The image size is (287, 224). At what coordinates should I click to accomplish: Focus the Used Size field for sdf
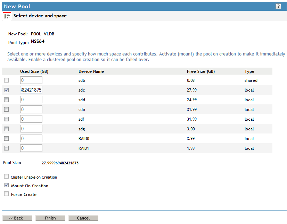(31, 119)
